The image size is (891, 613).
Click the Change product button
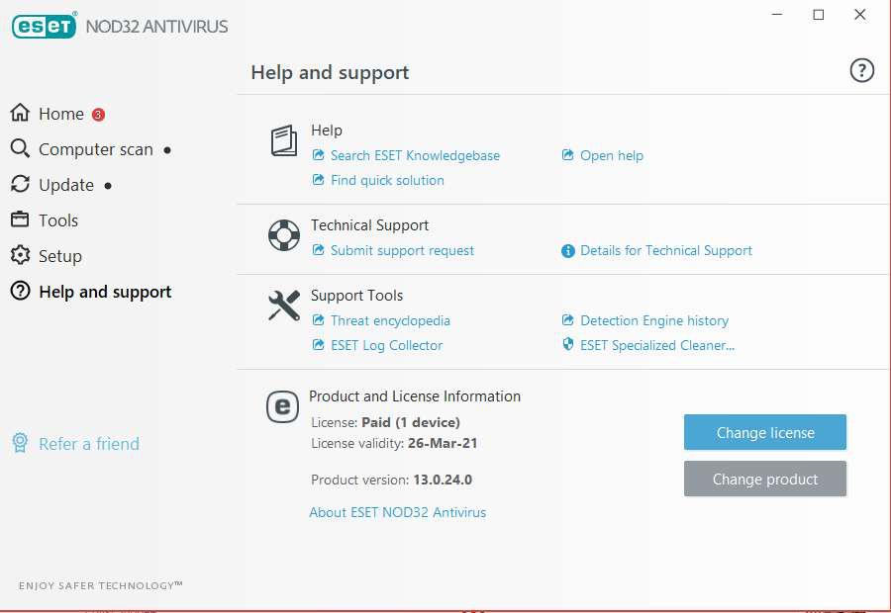coord(765,479)
